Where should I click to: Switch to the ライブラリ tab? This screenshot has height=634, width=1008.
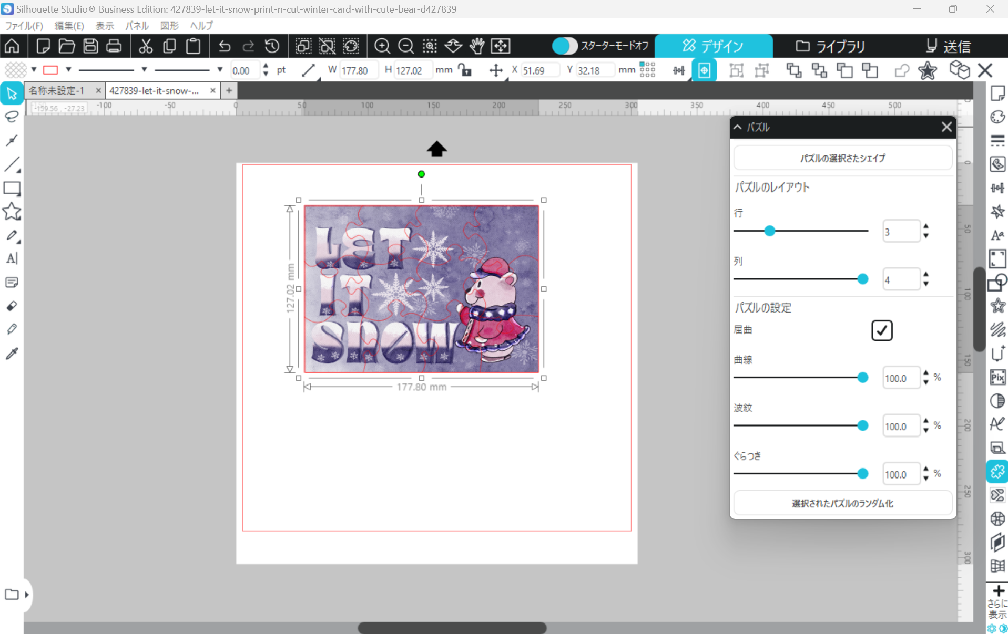[830, 46]
